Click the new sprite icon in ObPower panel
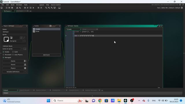The height and width of the screenshot is (104, 185). [x=11, y=38]
